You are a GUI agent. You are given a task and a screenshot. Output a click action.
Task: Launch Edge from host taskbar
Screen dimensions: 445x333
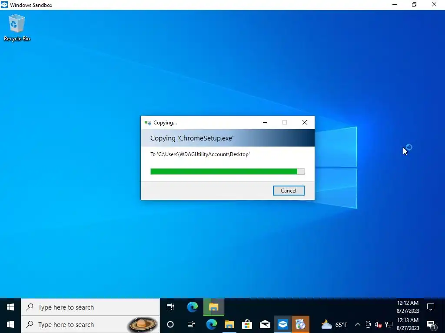click(211, 324)
